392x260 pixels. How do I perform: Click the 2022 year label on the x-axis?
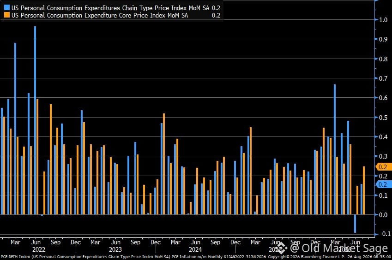point(39,249)
